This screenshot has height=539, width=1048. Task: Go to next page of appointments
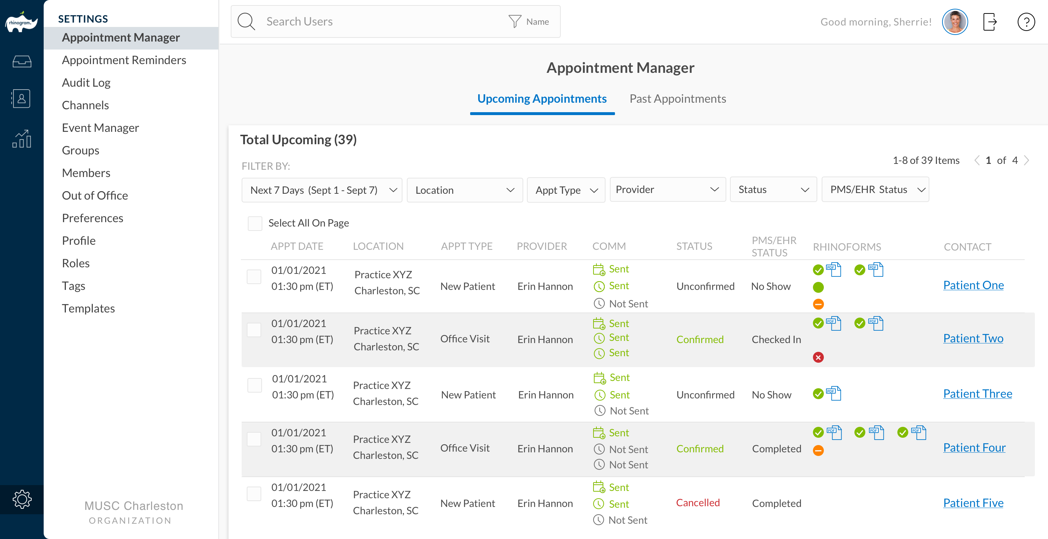click(1027, 160)
